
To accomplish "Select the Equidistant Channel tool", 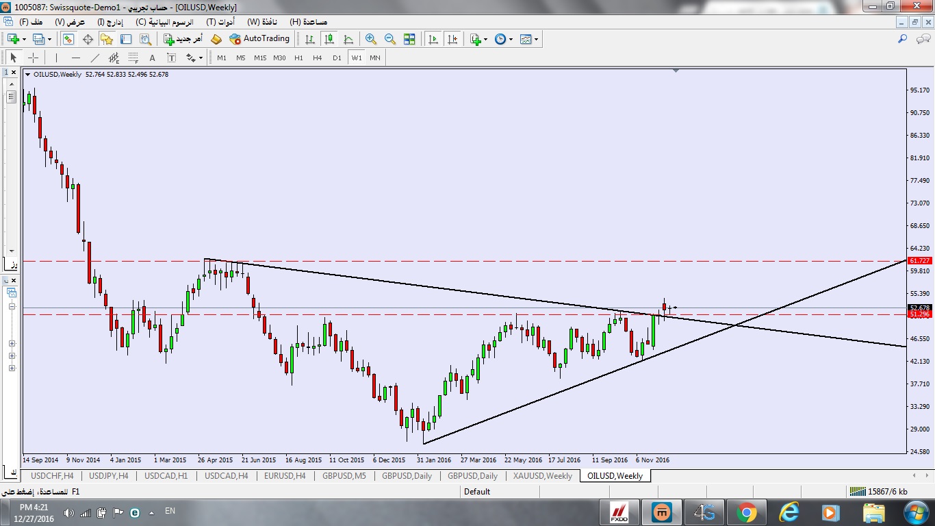I will click(x=114, y=58).
